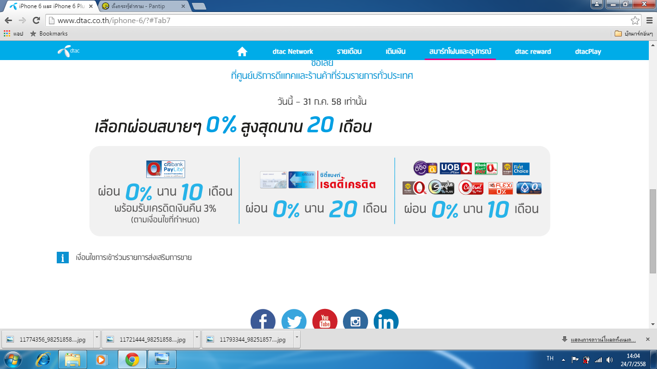
Task: Click the Citibank Ready Credit card image
Action: tap(287, 180)
